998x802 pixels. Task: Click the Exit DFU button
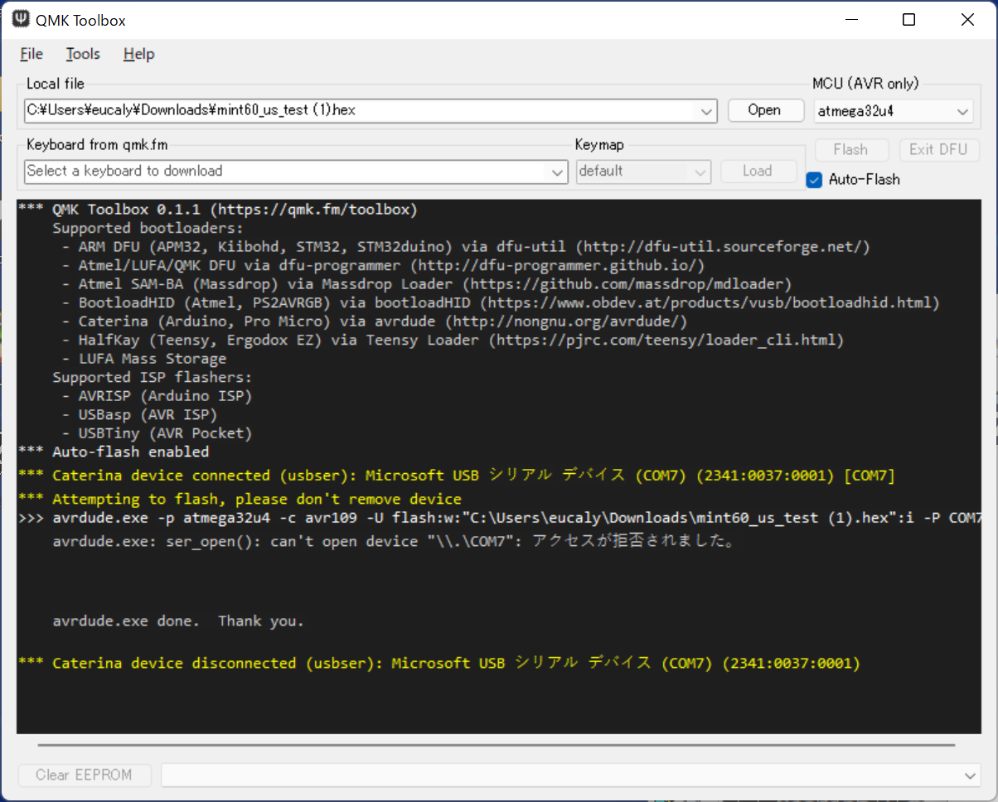[x=939, y=150]
